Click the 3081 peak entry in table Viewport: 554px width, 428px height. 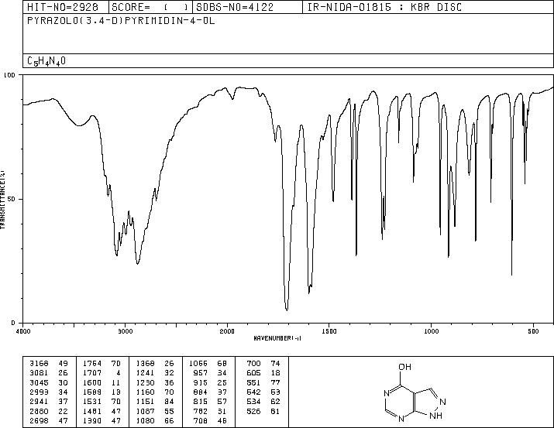coord(48,373)
